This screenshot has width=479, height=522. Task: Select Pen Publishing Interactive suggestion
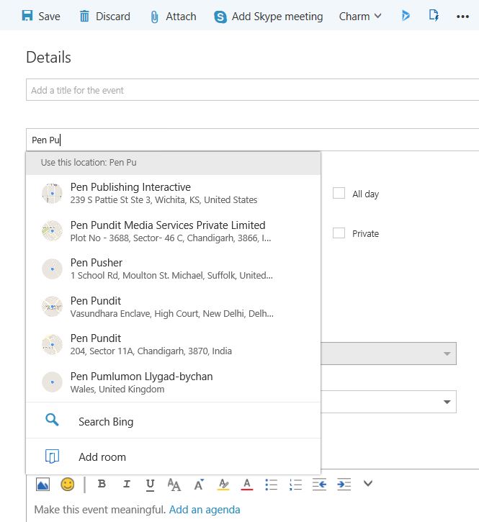click(x=173, y=193)
